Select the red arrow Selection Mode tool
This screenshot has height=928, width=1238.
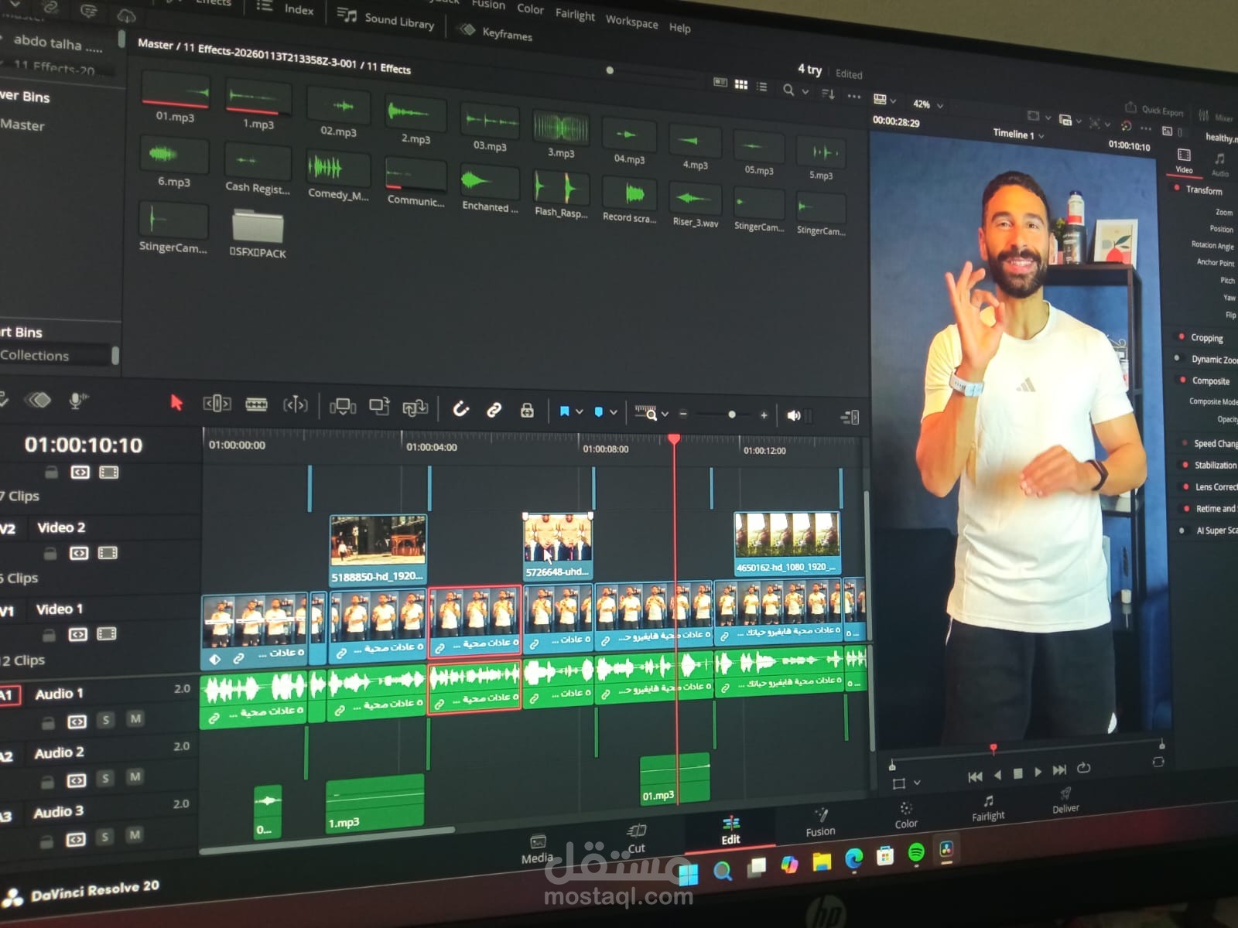point(176,402)
